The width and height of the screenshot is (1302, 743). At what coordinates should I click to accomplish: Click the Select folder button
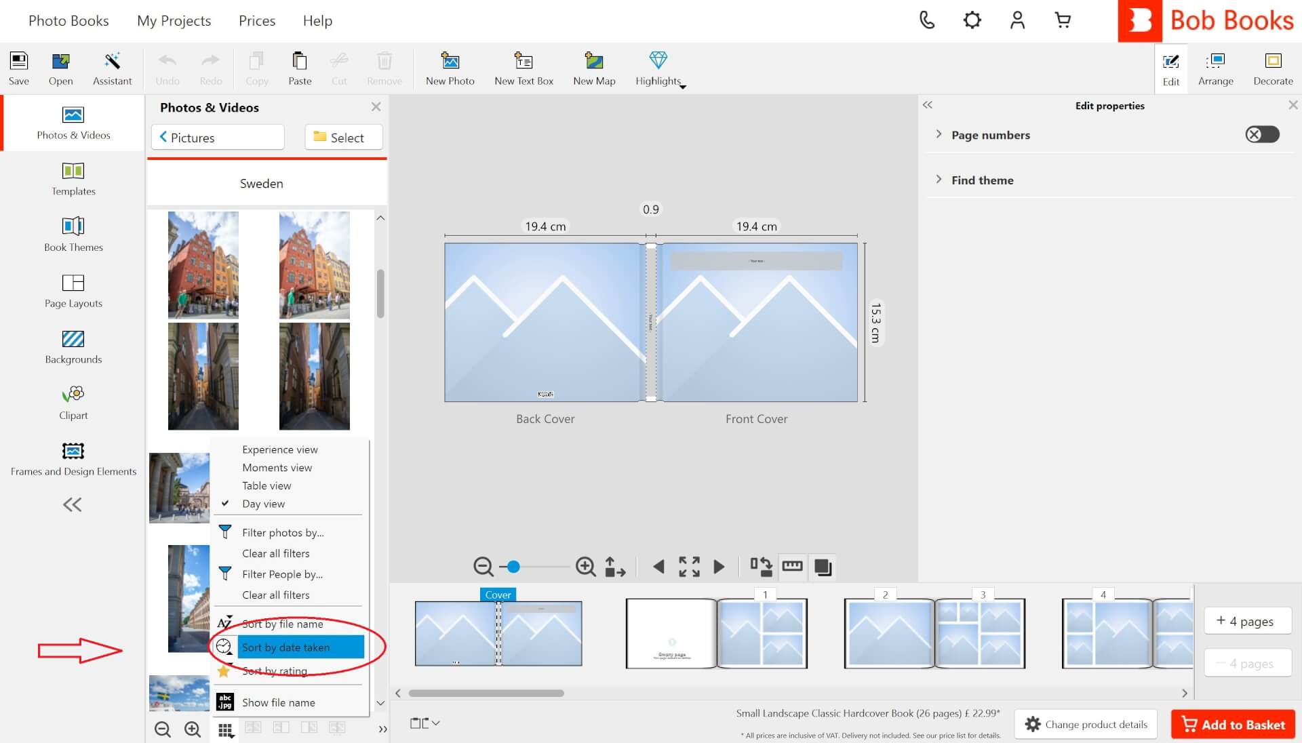click(343, 137)
